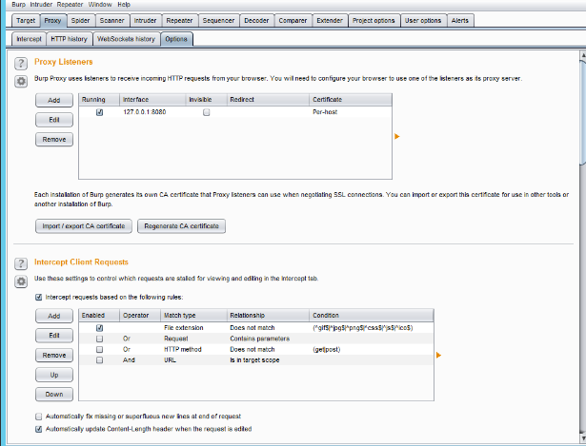The image size is (586, 446).
Task: Switch to the Comparer tab
Action: pyautogui.click(x=293, y=21)
